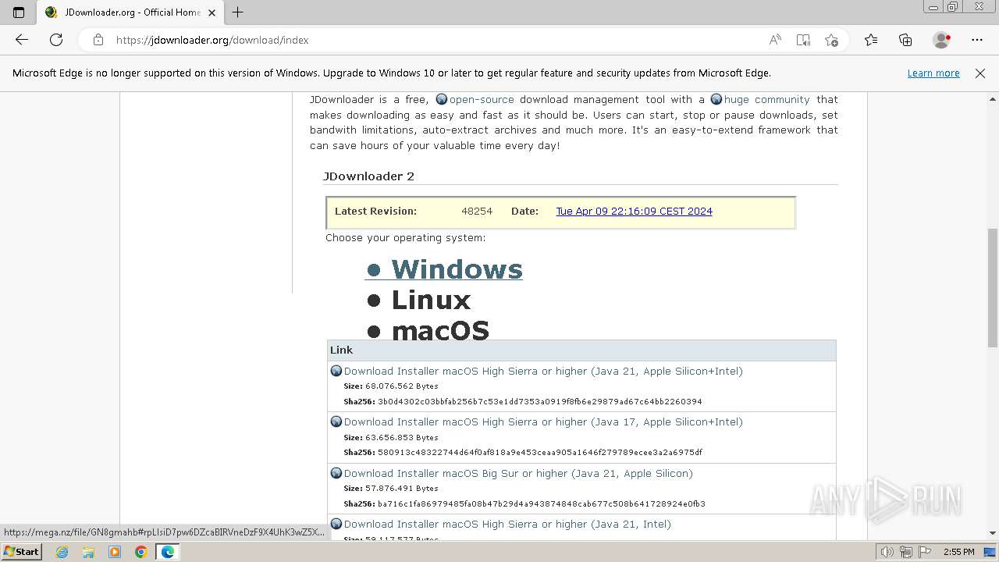The image size is (999, 562).
Task: Open Collections panel
Action: [905, 40]
